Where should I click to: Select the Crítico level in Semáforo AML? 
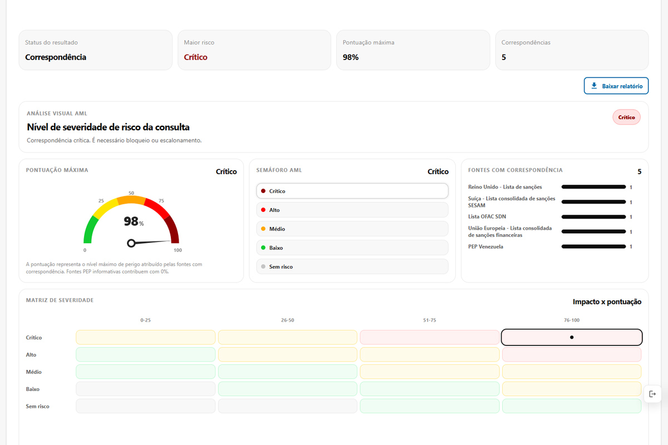click(x=352, y=191)
